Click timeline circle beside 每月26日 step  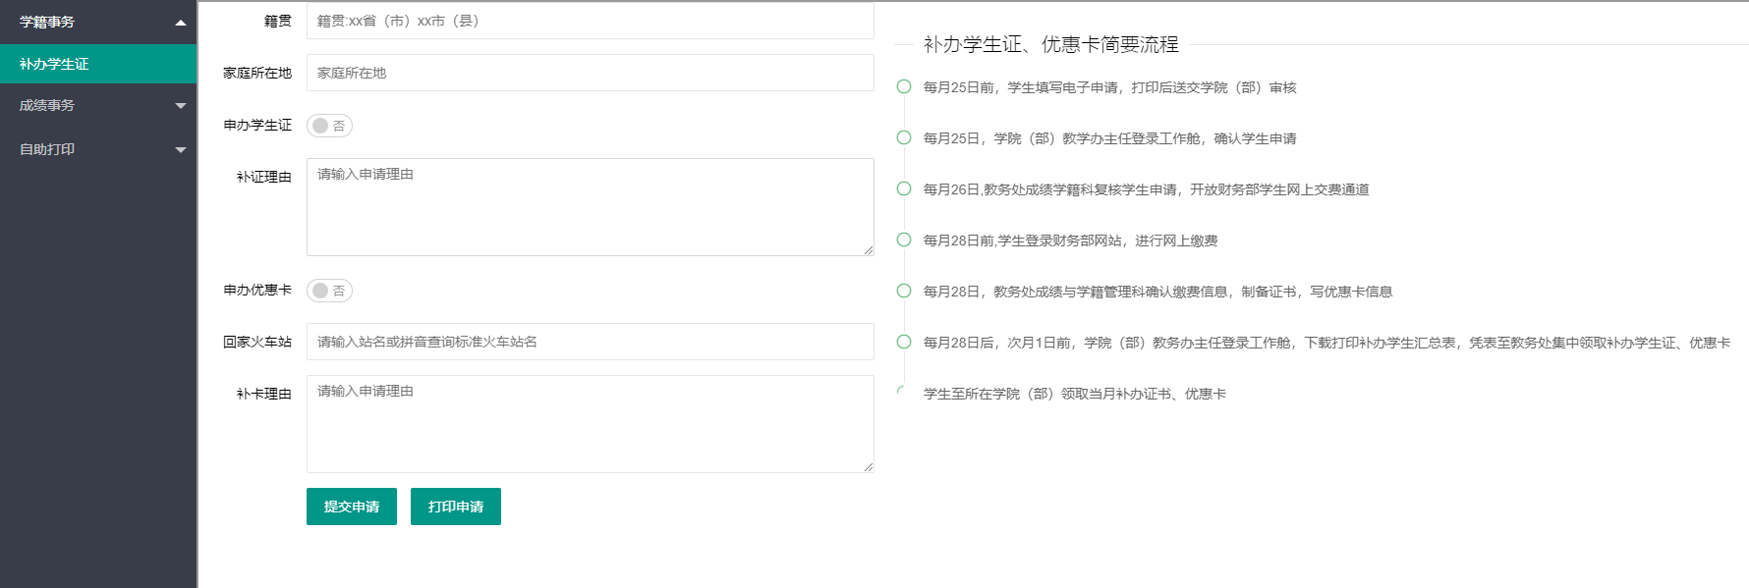point(904,188)
